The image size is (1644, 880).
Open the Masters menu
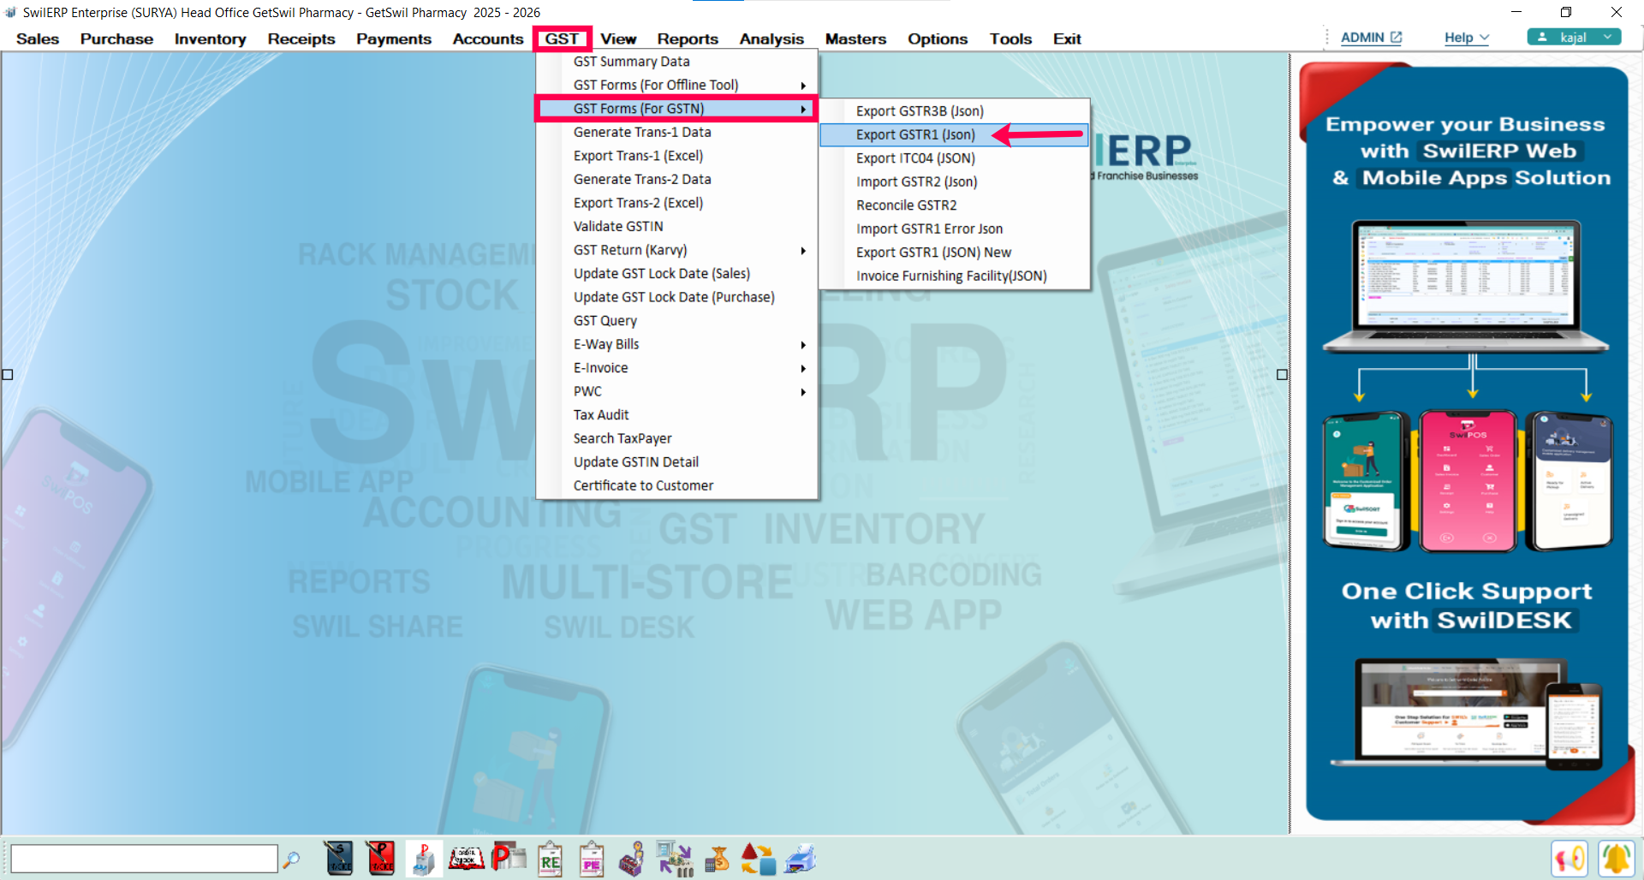tap(855, 39)
